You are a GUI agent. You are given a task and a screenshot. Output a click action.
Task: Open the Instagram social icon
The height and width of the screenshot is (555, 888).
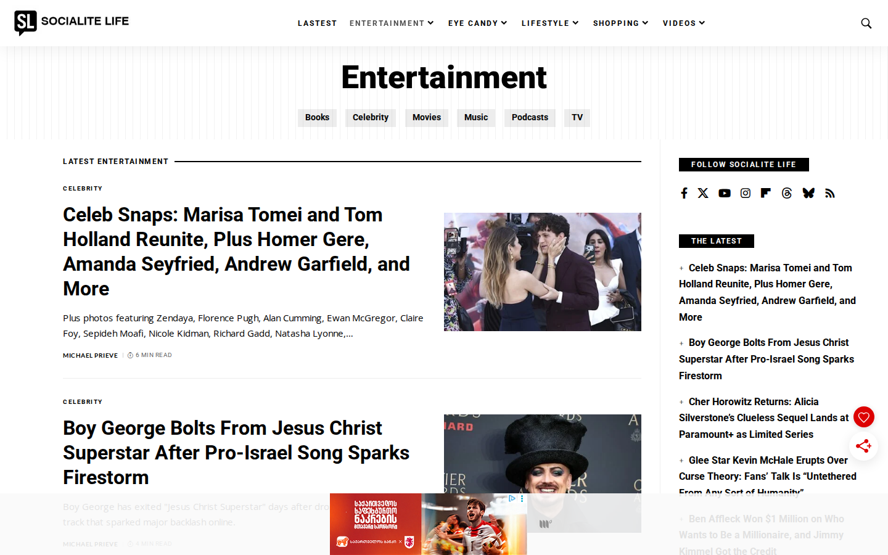746,193
